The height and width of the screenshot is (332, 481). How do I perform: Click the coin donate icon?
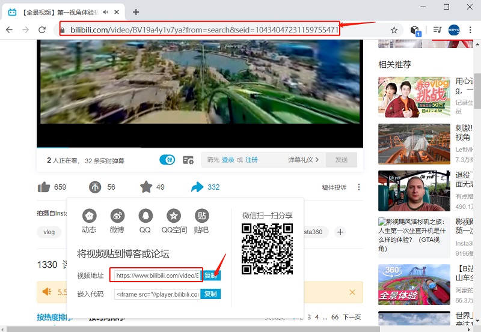(x=95, y=187)
